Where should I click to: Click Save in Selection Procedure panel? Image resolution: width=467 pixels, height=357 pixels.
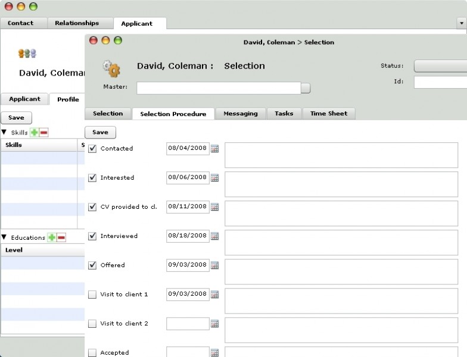click(100, 133)
